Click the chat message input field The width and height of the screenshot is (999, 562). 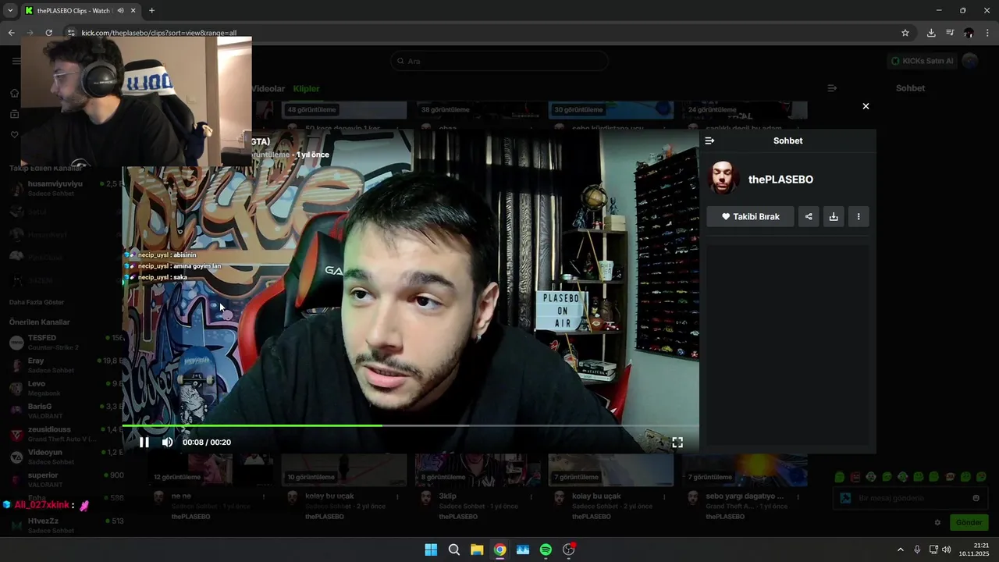click(x=910, y=498)
